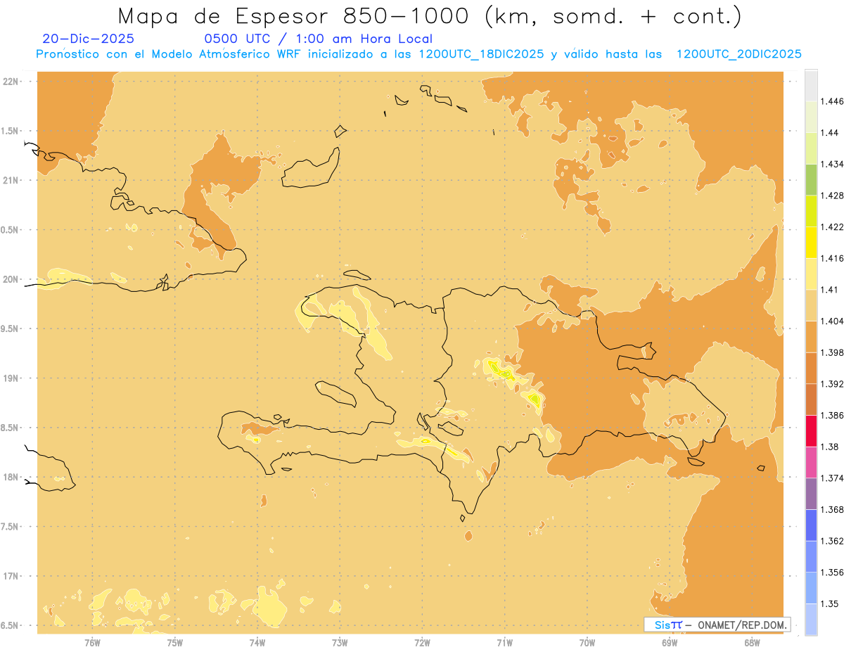
Task: Click the '72W' longitude label
Action: pos(422,643)
